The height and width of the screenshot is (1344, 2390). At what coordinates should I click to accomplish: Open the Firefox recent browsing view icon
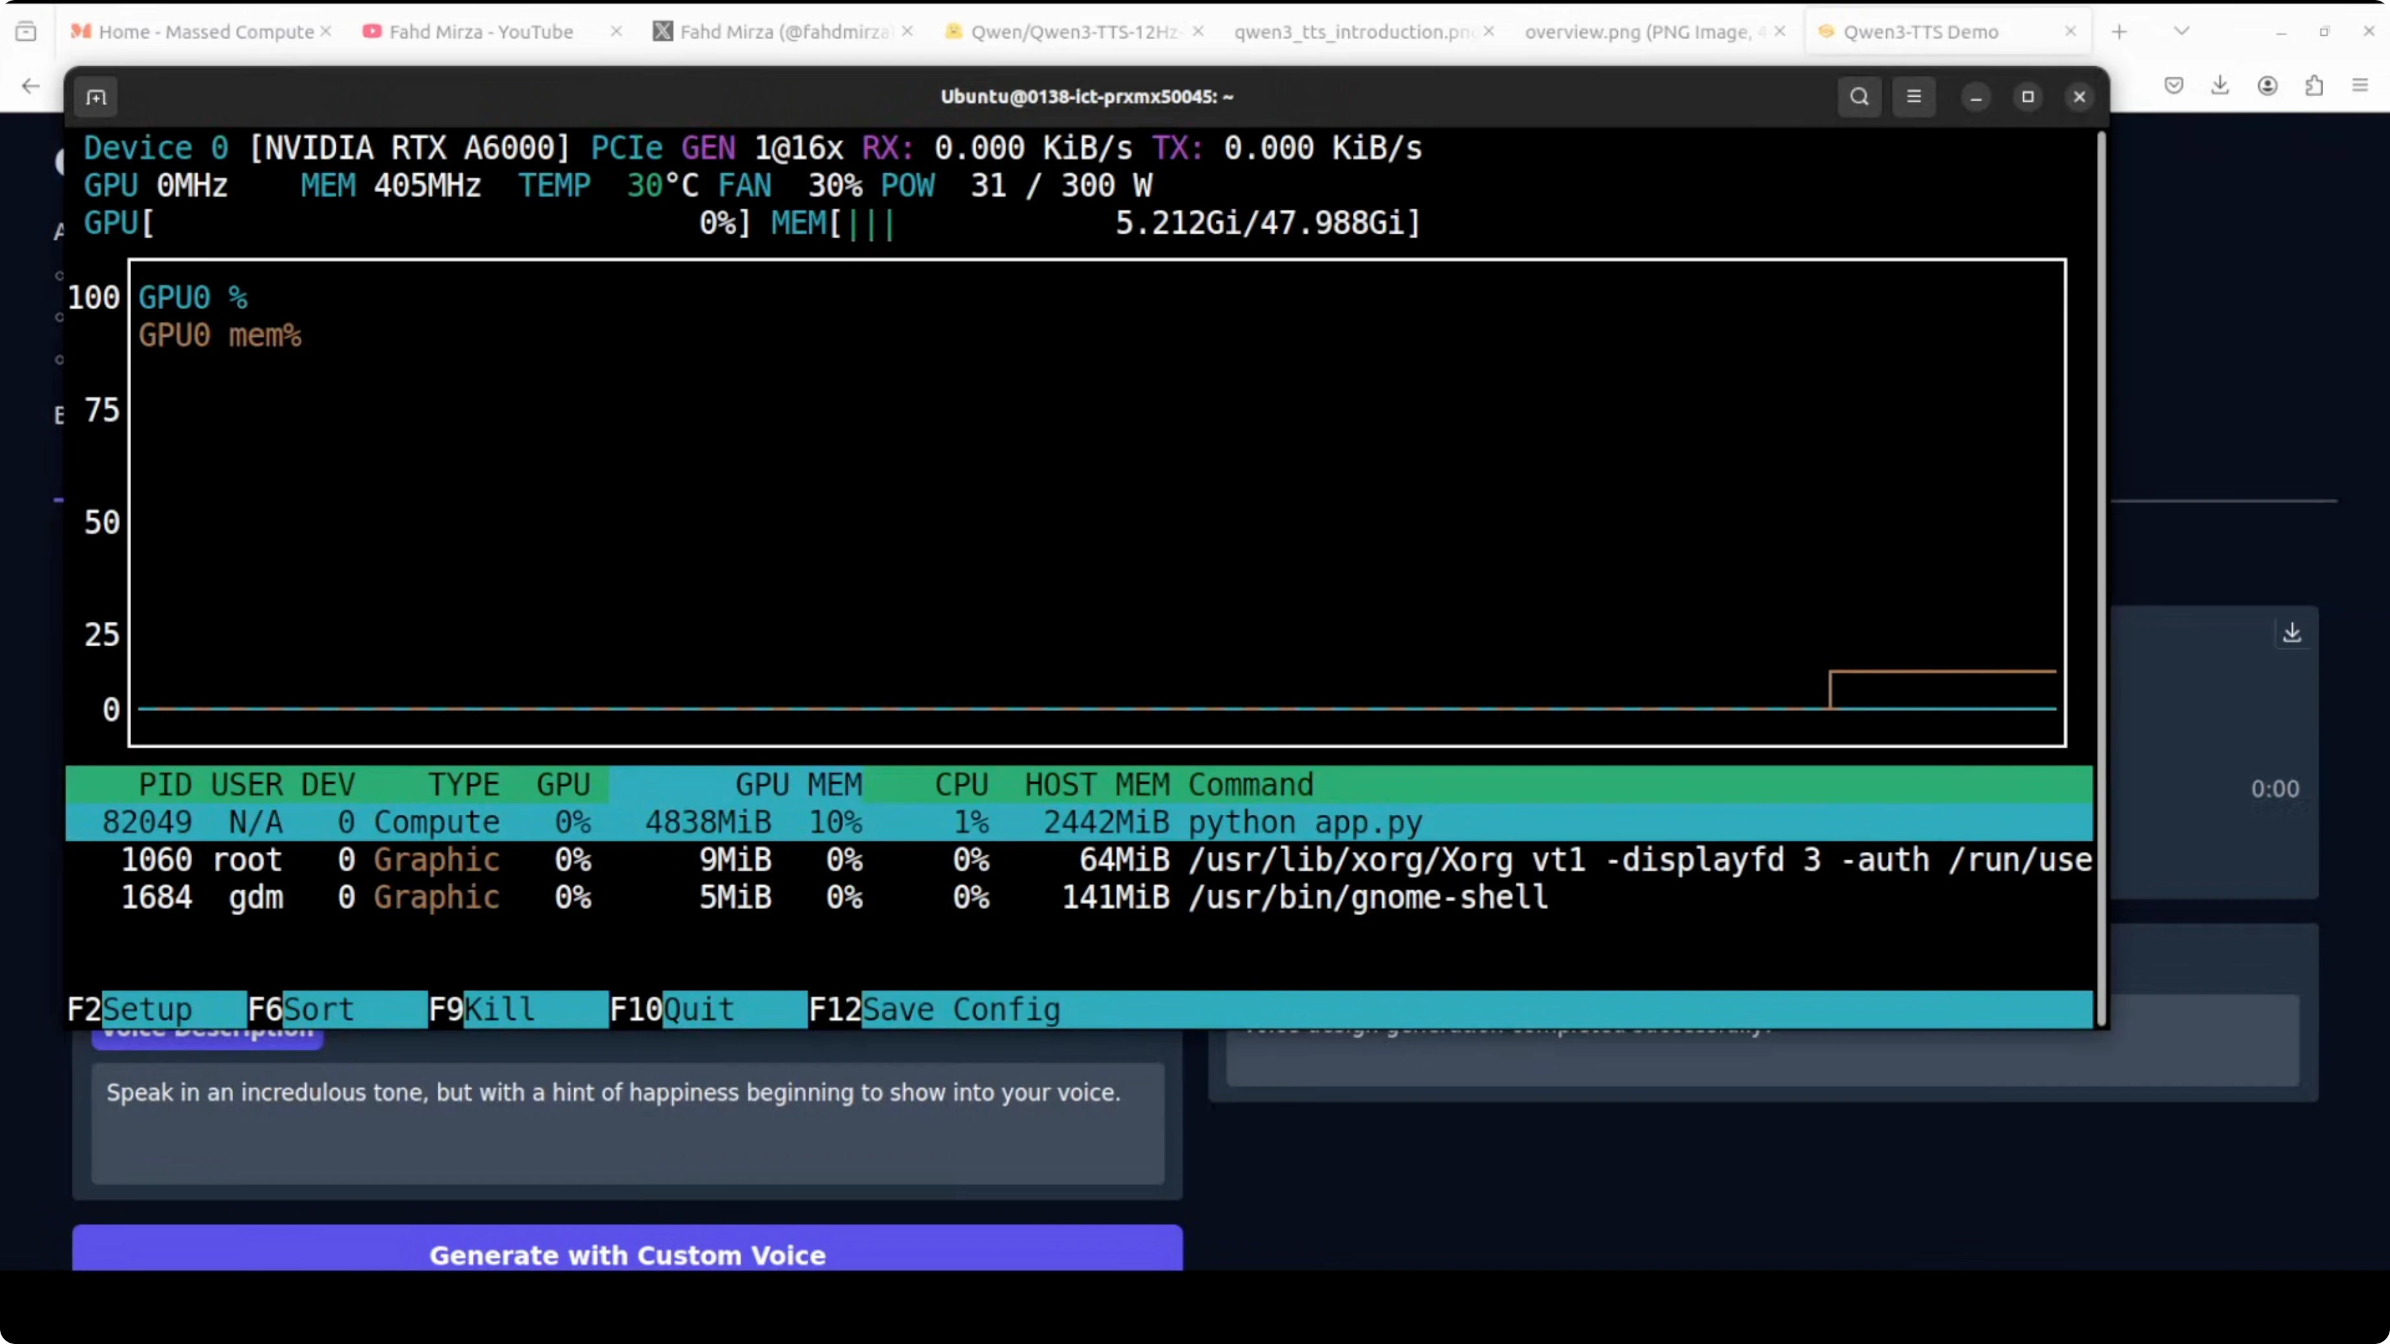[26, 32]
